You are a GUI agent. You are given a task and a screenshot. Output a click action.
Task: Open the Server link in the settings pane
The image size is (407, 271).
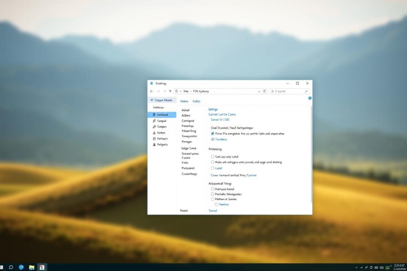pos(221,119)
